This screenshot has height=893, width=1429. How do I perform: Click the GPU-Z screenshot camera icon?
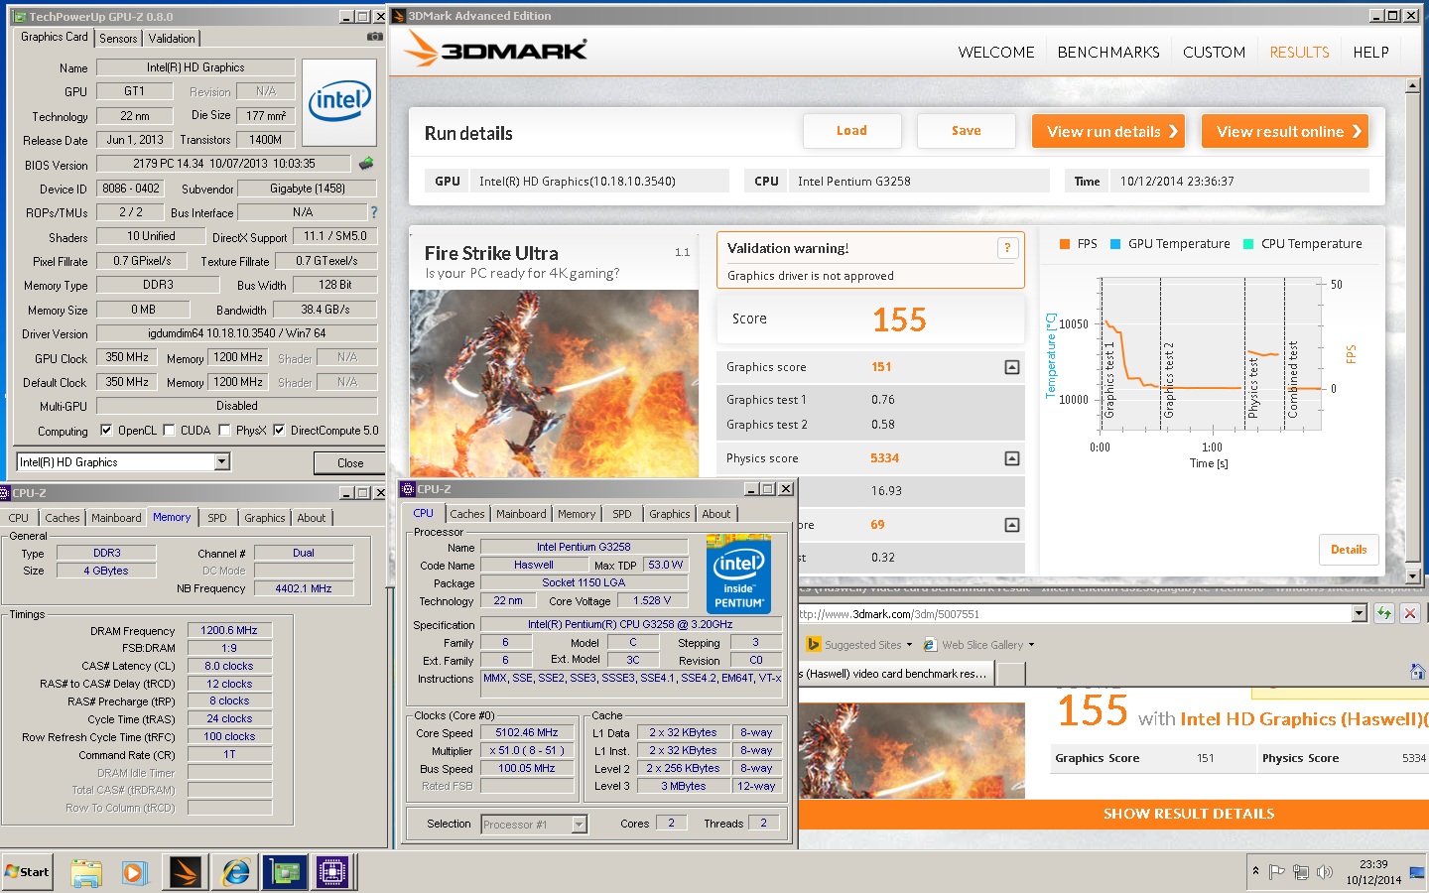tap(374, 37)
